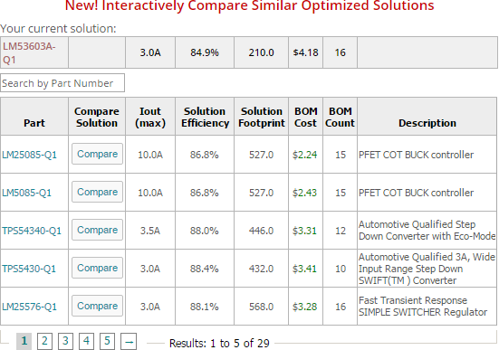Go to results page 5
499x350 pixels.
coord(107,342)
